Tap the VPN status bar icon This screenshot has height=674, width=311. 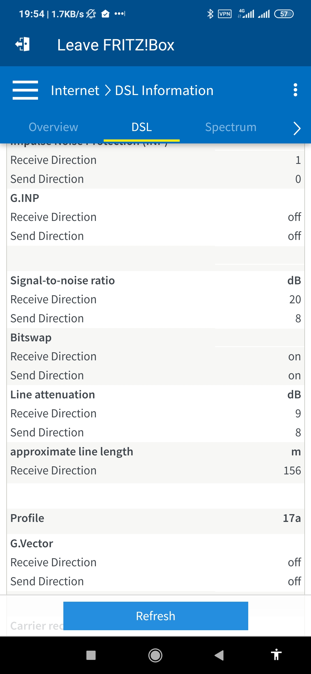225,14
